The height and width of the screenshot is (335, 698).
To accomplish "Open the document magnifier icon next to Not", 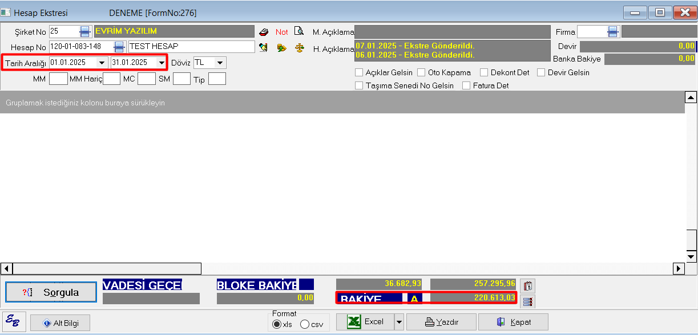I will pos(298,31).
